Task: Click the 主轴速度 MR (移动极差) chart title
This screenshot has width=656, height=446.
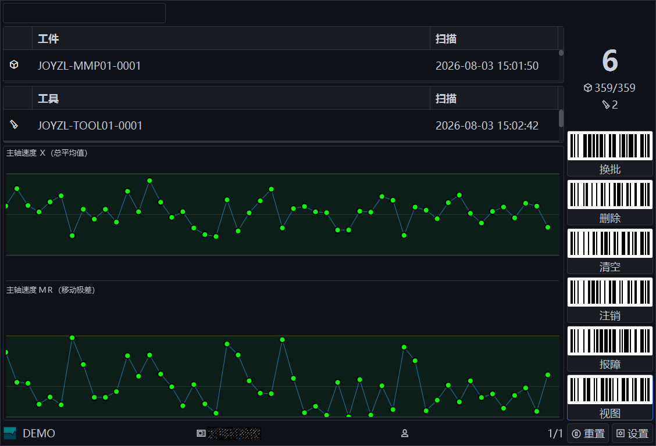Action: click(x=51, y=290)
